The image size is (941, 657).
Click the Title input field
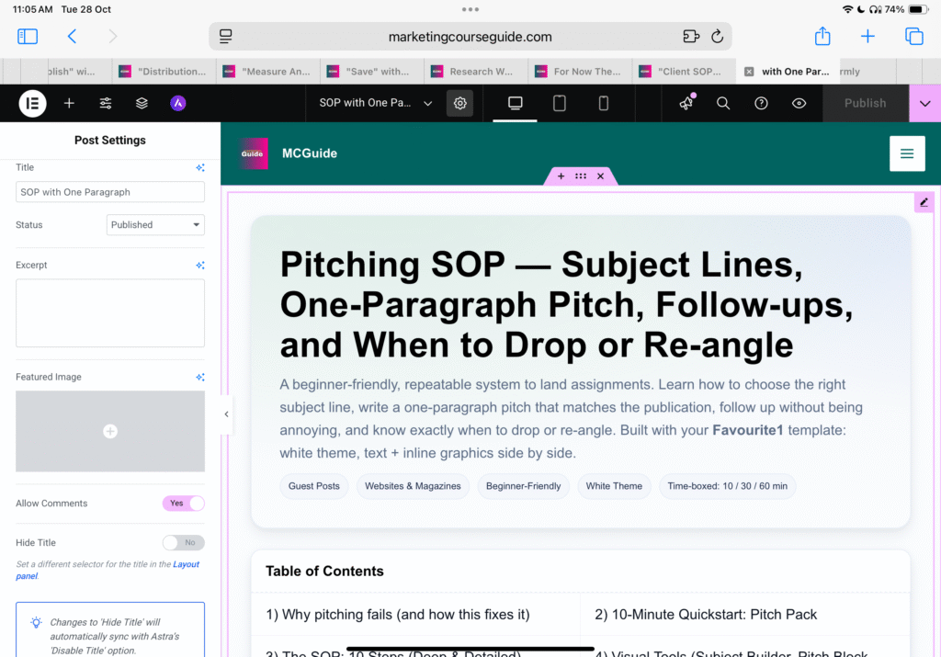pyautogui.click(x=110, y=192)
